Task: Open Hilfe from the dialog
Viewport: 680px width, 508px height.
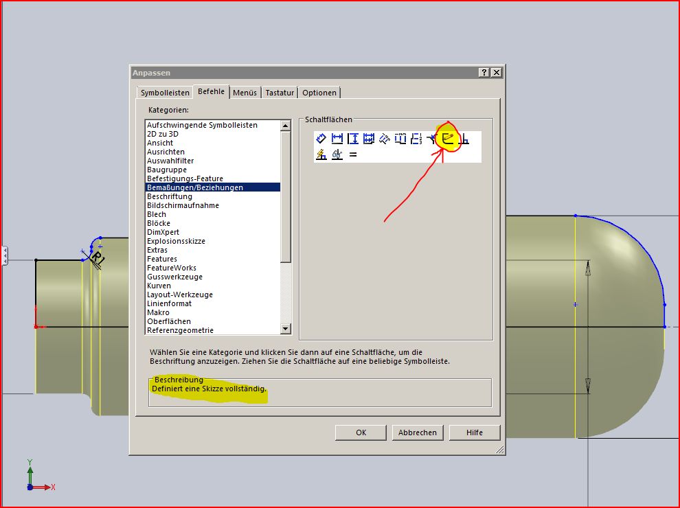Action: click(475, 432)
